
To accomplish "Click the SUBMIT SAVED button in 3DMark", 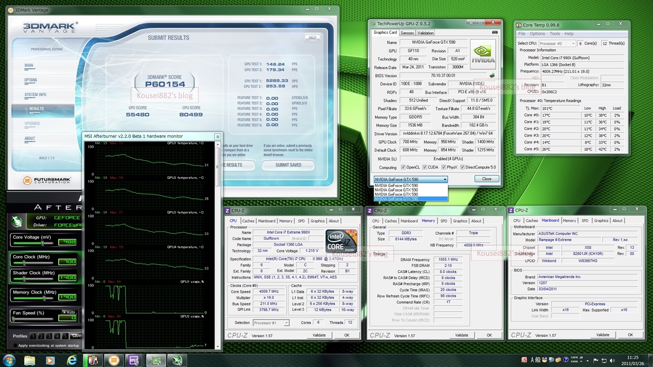I will [288, 165].
